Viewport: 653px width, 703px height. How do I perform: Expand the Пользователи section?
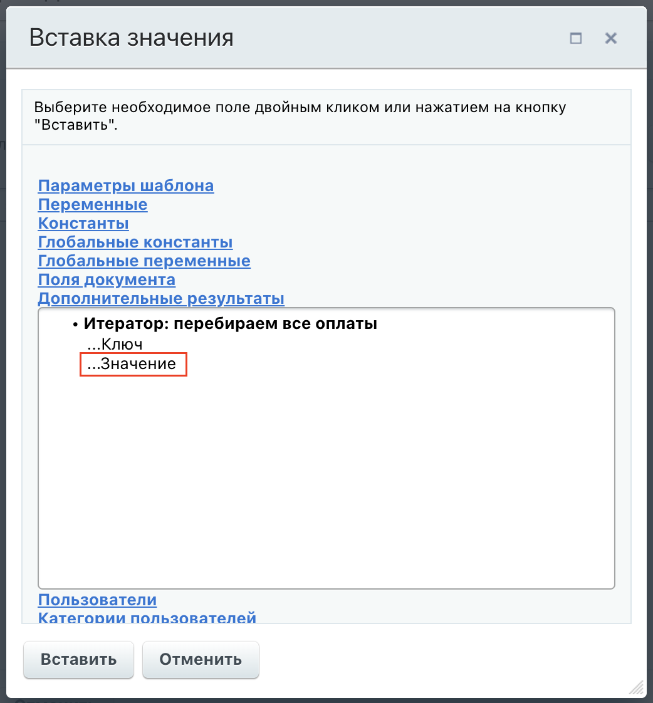click(97, 600)
